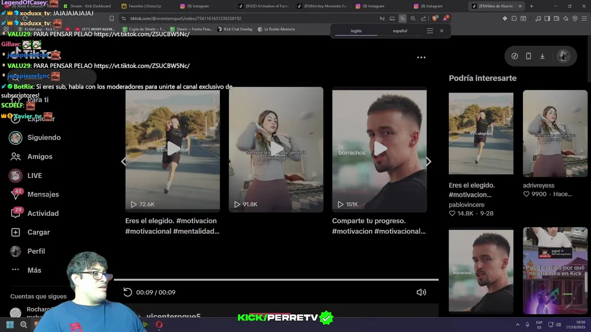This screenshot has width=591, height=332.
Task: Click microphone icon in system tray
Action: pos(527,325)
